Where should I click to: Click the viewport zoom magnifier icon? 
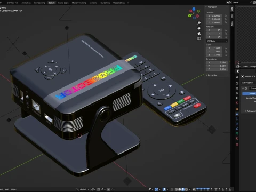(199, 23)
